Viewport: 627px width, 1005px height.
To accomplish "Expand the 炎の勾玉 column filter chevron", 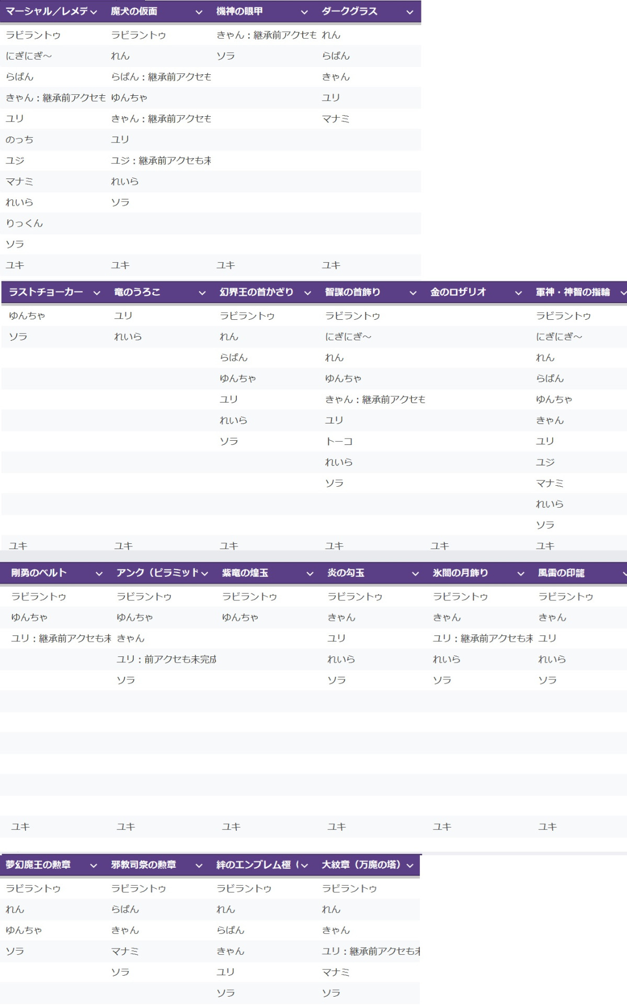I will (x=415, y=574).
